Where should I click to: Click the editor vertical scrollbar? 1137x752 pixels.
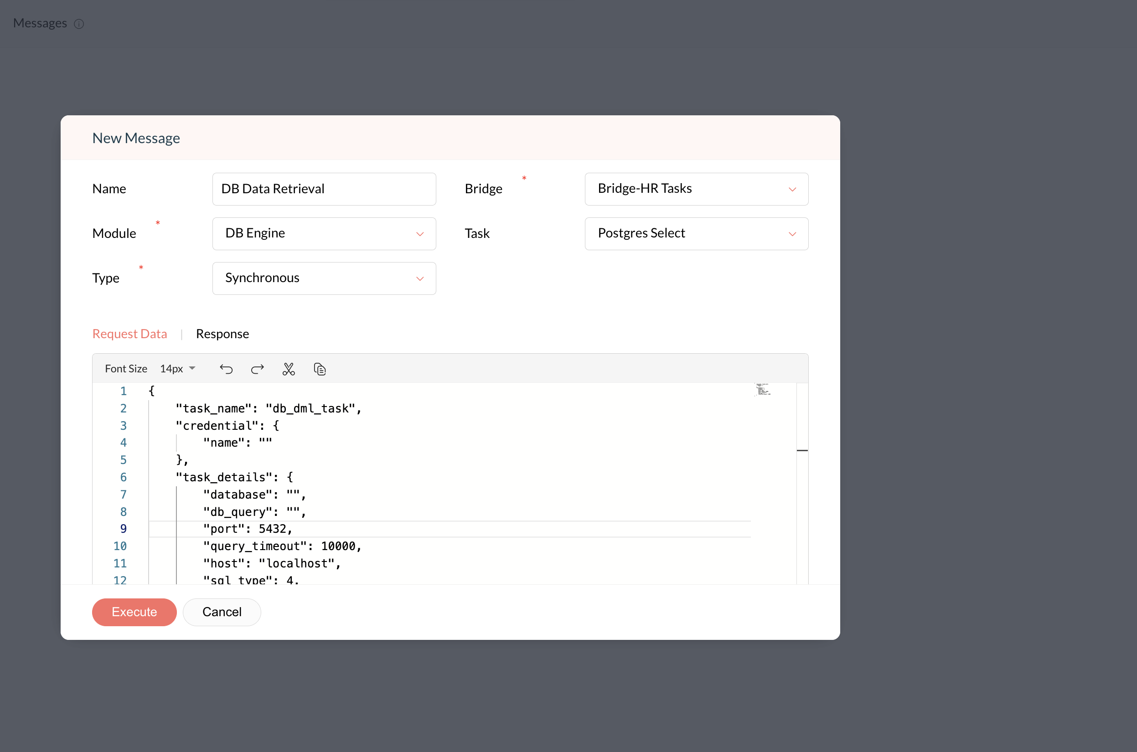tap(802, 479)
